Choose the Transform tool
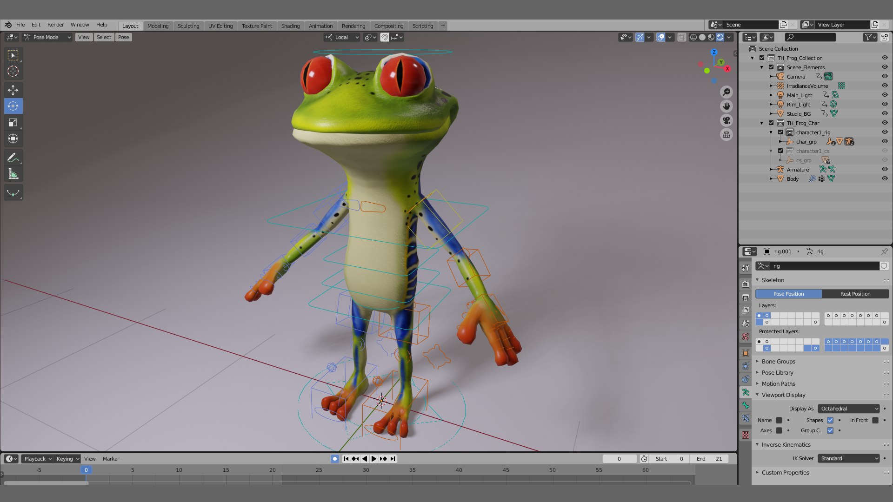Viewport: 893px width, 502px height. pyautogui.click(x=13, y=139)
